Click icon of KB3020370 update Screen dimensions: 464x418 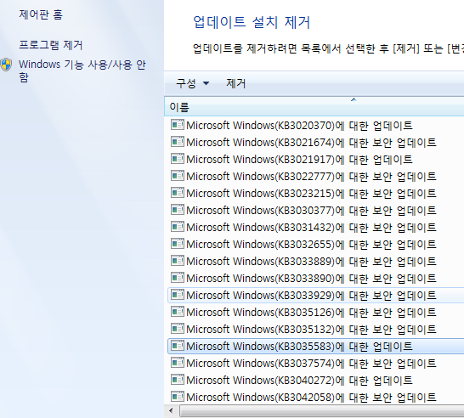[x=178, y=125]
